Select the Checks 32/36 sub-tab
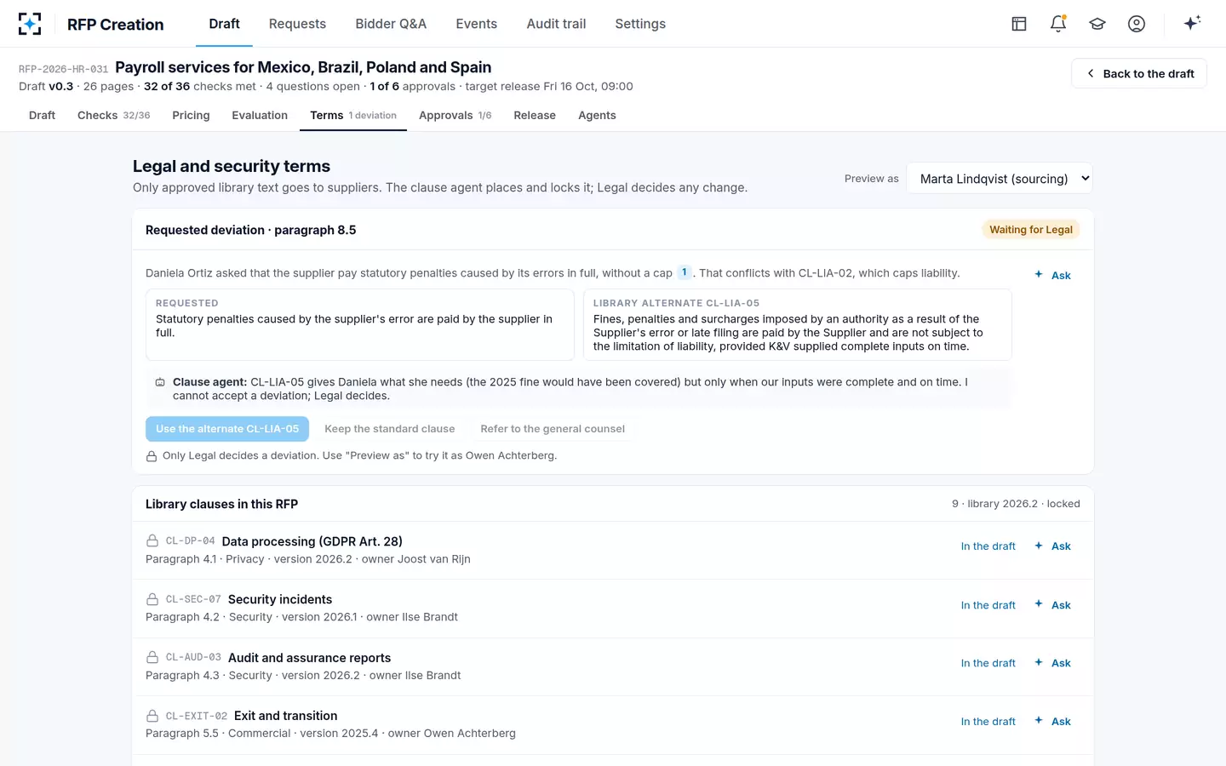Screen dimensions: 1226x766 pos(113,115)
